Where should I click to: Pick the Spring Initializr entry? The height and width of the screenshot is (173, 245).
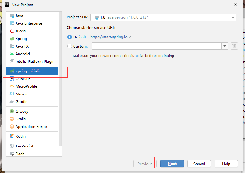pos(32,71)
